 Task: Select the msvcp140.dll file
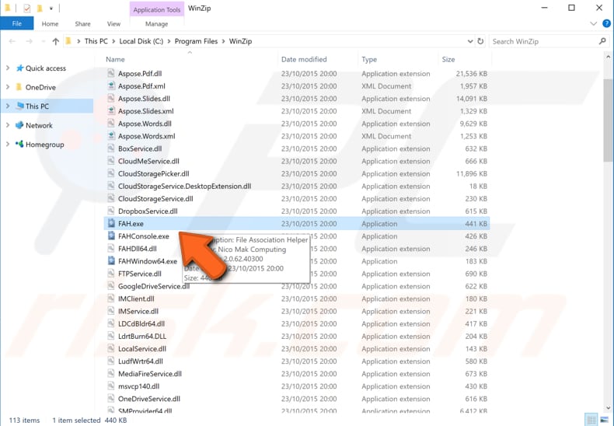click(x=138, y=386)
